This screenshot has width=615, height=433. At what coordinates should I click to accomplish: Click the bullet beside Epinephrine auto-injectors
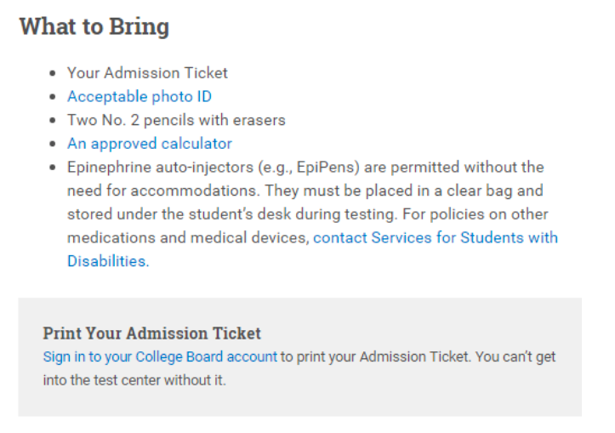(53, 168)
